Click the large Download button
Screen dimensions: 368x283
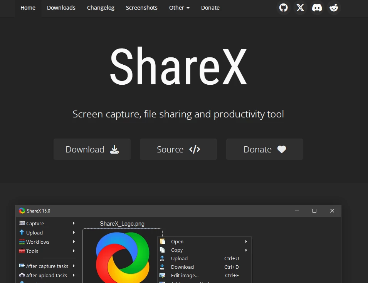coord(92,149)
